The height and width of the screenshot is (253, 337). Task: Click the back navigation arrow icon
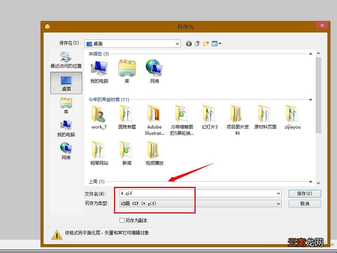189,44
